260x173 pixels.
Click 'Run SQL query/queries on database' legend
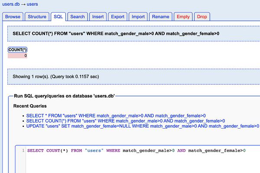pyautogui.click(x=64, y=96)
